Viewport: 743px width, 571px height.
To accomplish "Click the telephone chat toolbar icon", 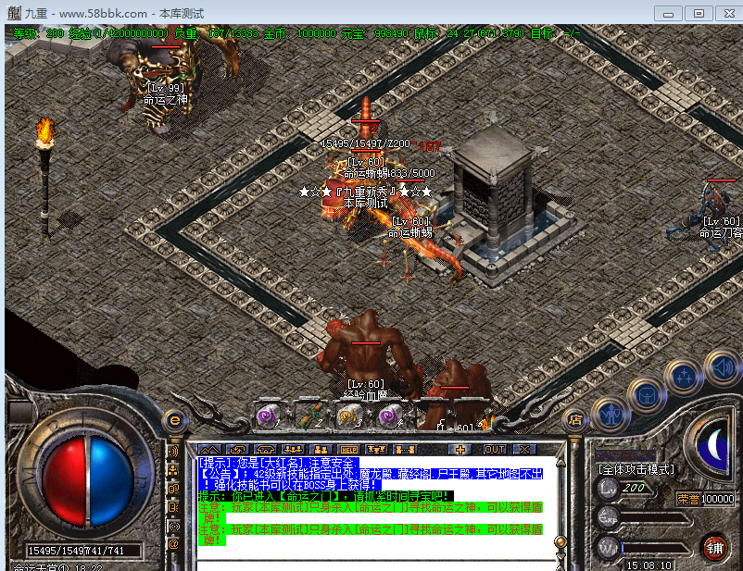I will click(265, 450).
